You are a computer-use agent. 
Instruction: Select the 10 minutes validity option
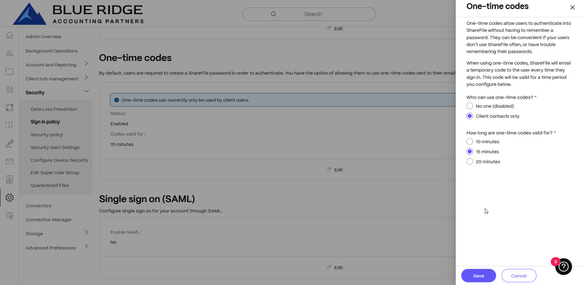(470, 142)
